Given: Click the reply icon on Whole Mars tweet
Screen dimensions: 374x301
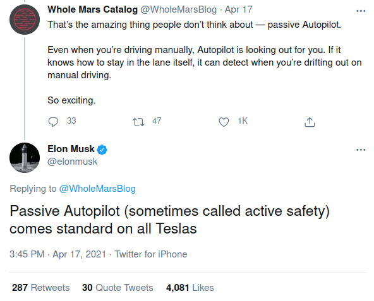Looking at the screenshot, I should 53,122.
